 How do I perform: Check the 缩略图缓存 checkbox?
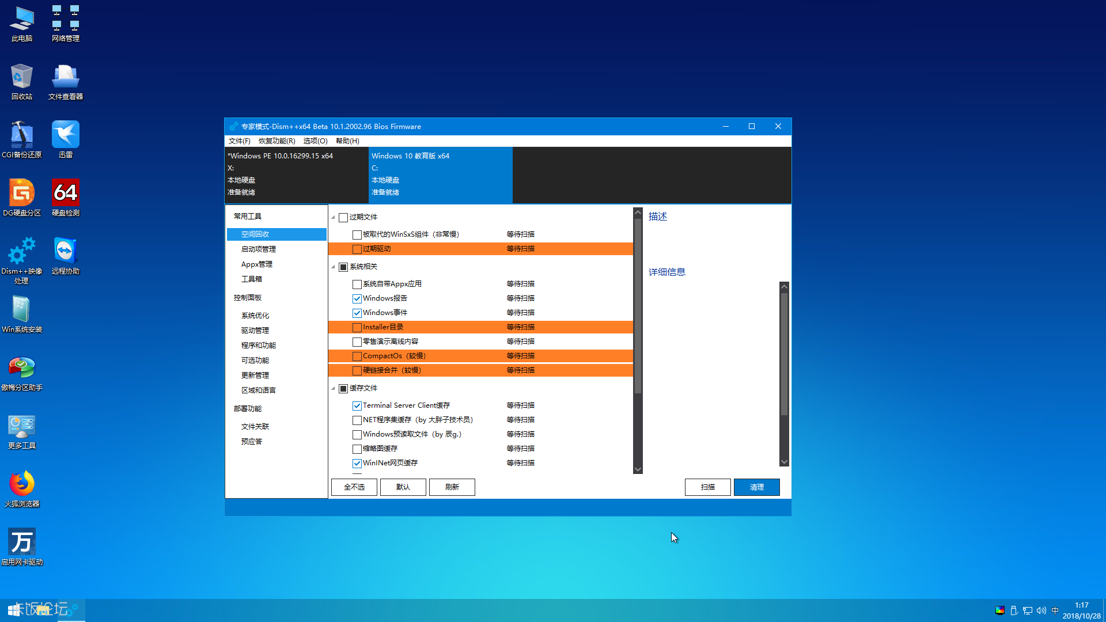pos(357,449)
